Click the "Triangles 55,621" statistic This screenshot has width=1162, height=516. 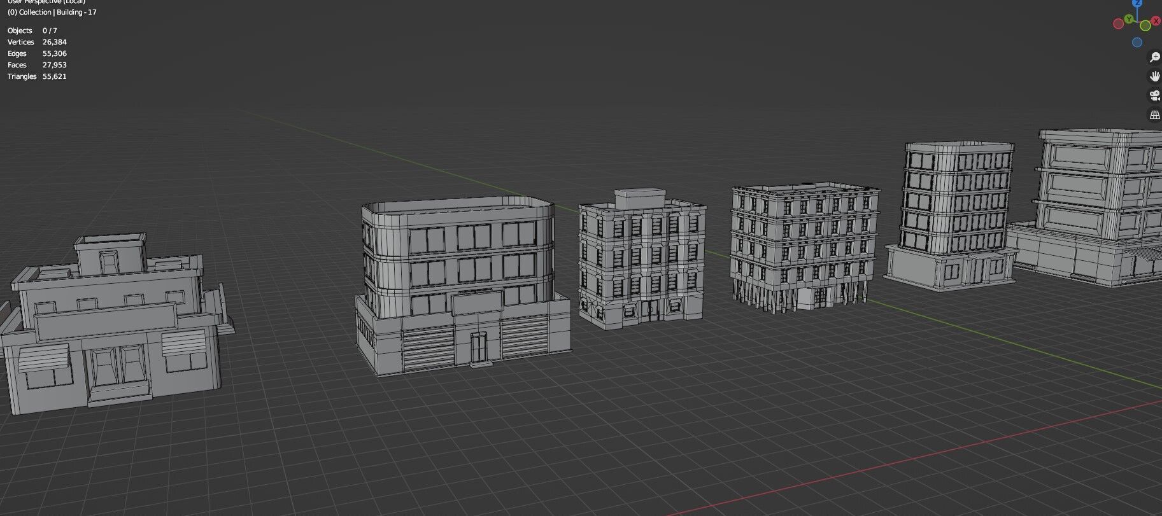pyautogui.click(x=37, y=76)
